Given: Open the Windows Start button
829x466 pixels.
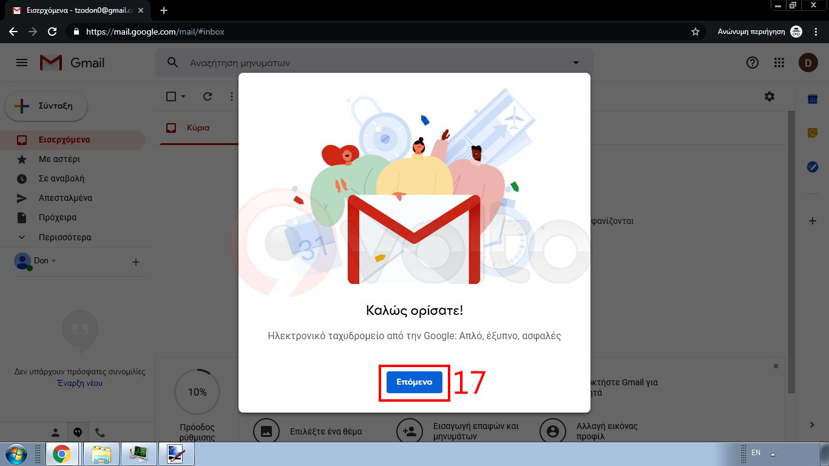Looking at the screenshot, I should tap(16, 454).
